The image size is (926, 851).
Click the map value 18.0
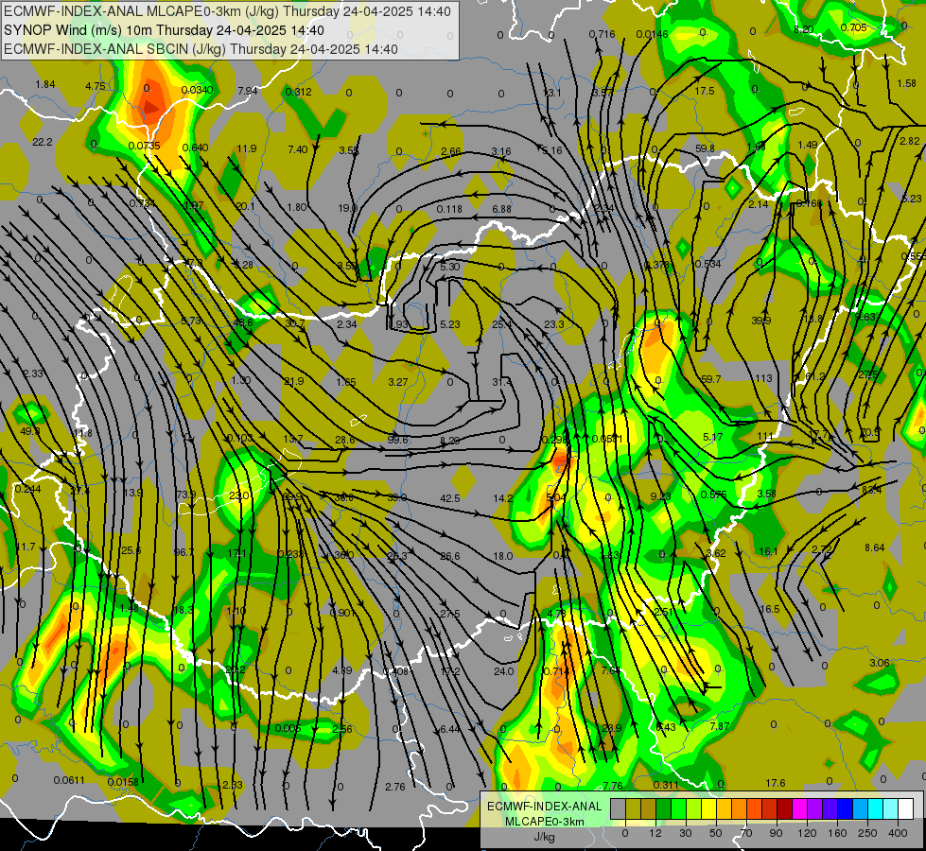click(x=502, y=556)
